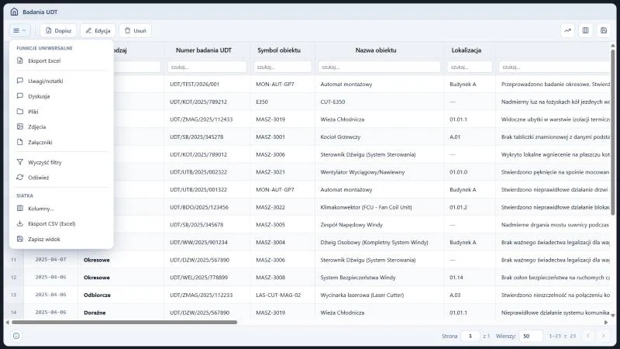620x349 pixels.
Task: Click the Nazwa obiektu column header
Action: coord(376,50)
